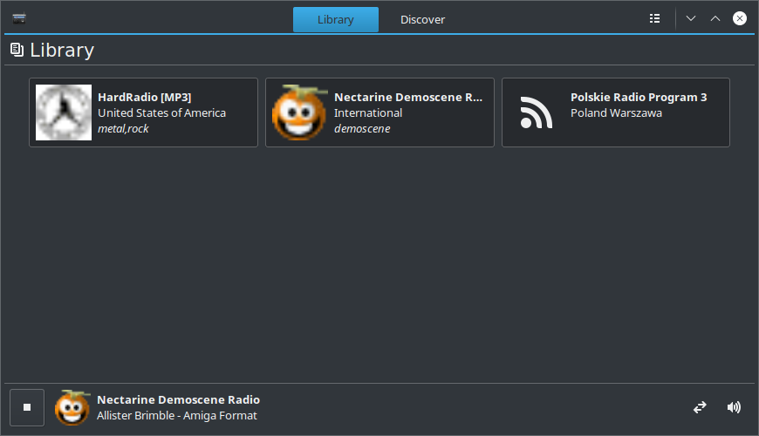This screenshot has height=436, width=759.
Task: Click the now-playing 'Nectarine Demoscene Radio' title
Action: pyautogui.click(x=178, y=399)
